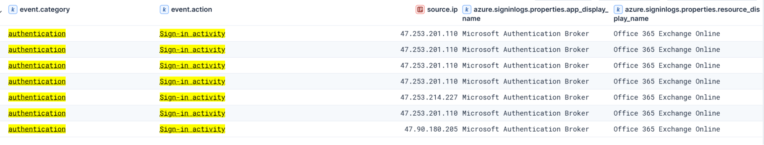Select the resource_display_name column header
This screenshot has width=764, height=145.
click(x=687, y=14)
